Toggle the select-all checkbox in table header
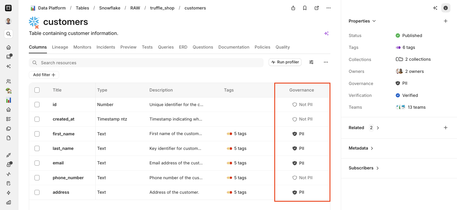457x210 pixels. (x=37, y=90)
